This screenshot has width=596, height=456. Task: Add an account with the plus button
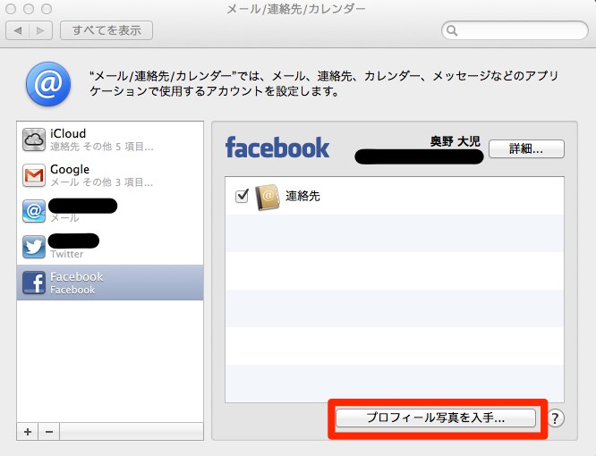[x=28, y=432]
